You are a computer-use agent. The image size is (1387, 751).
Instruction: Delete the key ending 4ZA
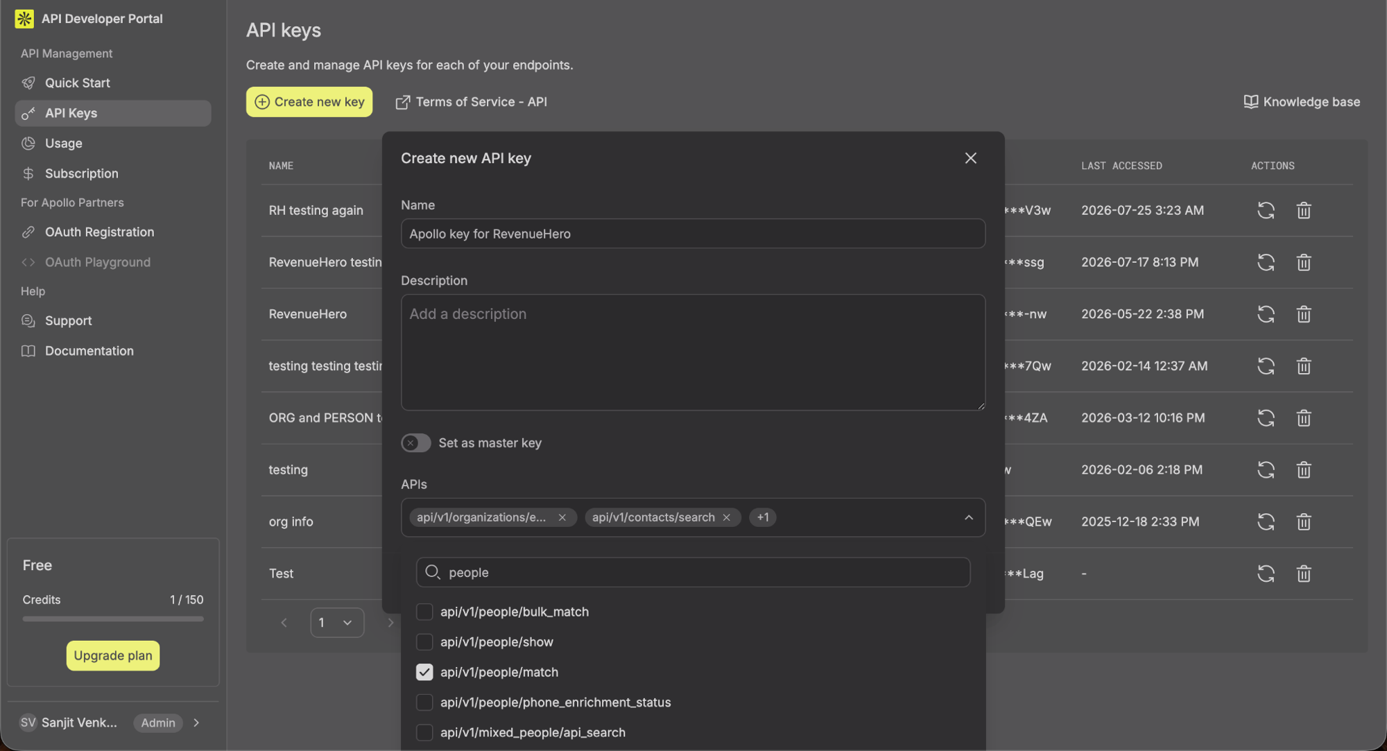point(1304,417)
